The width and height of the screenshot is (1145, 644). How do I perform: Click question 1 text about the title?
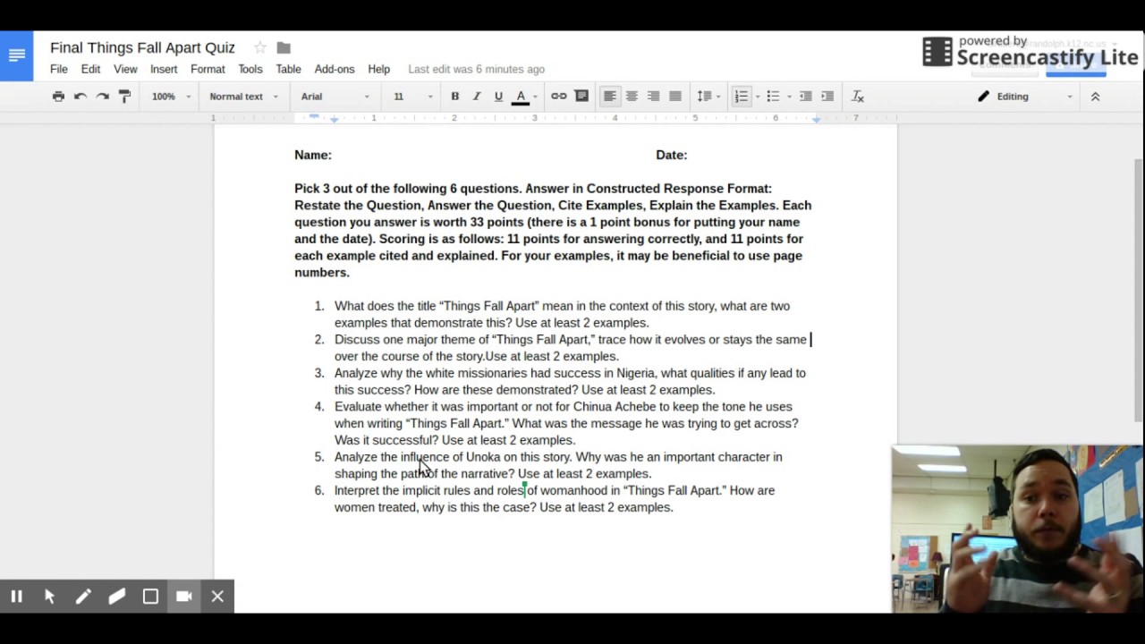click(x=562, y=314)
